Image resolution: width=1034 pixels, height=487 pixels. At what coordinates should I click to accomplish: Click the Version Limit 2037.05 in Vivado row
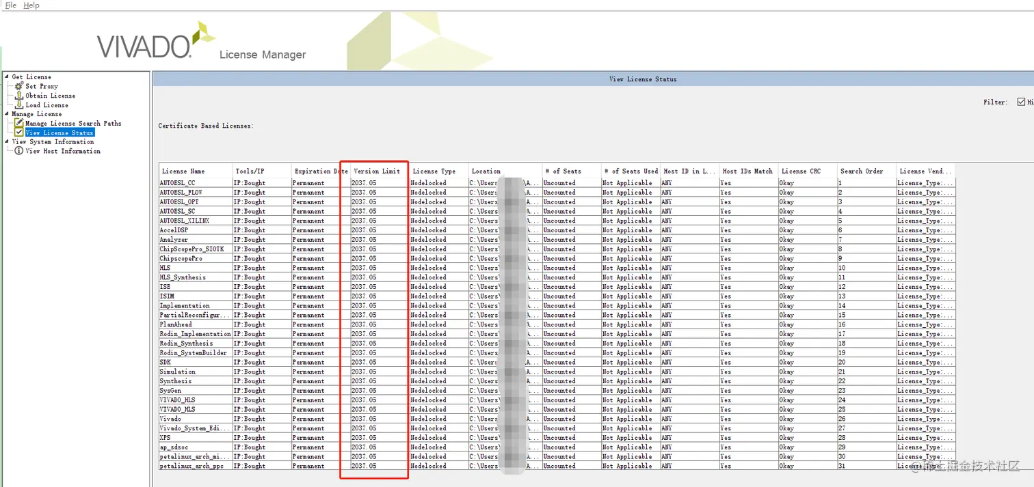click(364, 419)
